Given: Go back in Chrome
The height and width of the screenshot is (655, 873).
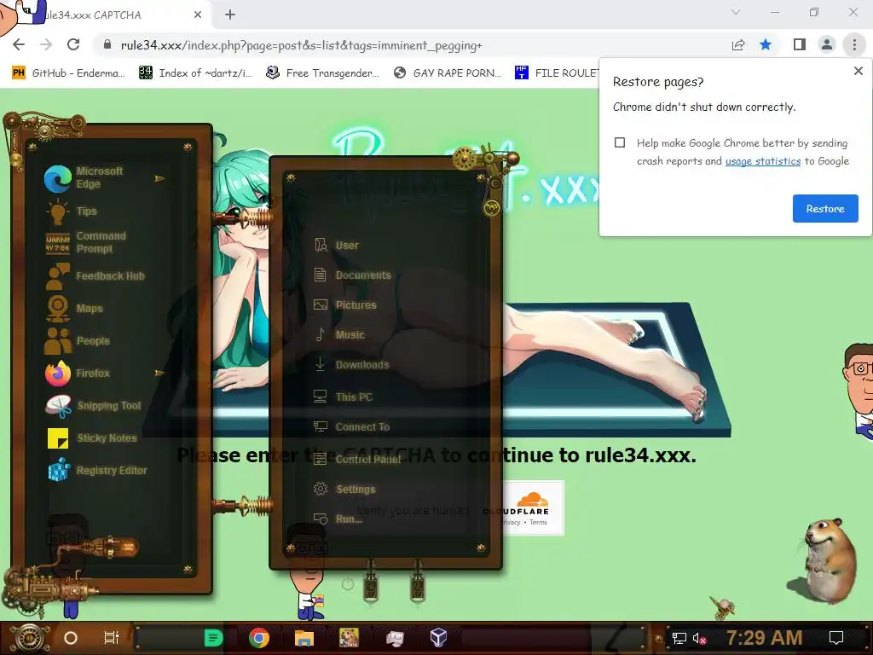Looking at the screenshot, I should 19,45.
